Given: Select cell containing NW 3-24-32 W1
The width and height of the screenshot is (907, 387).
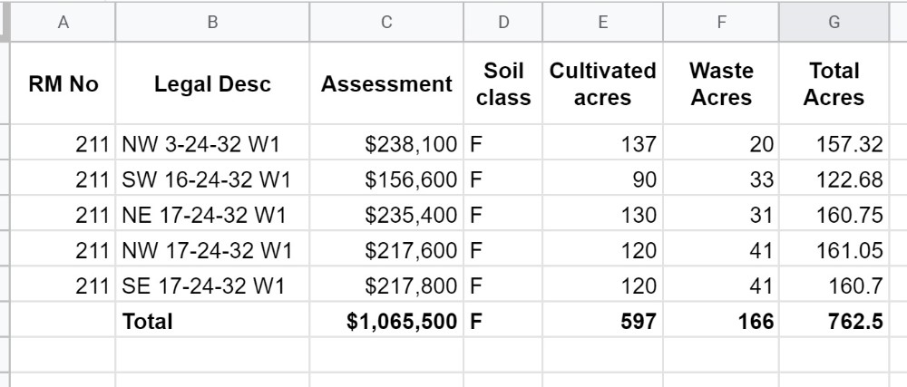Looking at the screenshot, I should [x=212, y=142].
